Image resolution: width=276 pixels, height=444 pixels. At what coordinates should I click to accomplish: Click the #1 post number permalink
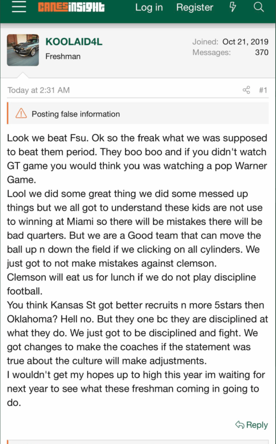point(263,90)
